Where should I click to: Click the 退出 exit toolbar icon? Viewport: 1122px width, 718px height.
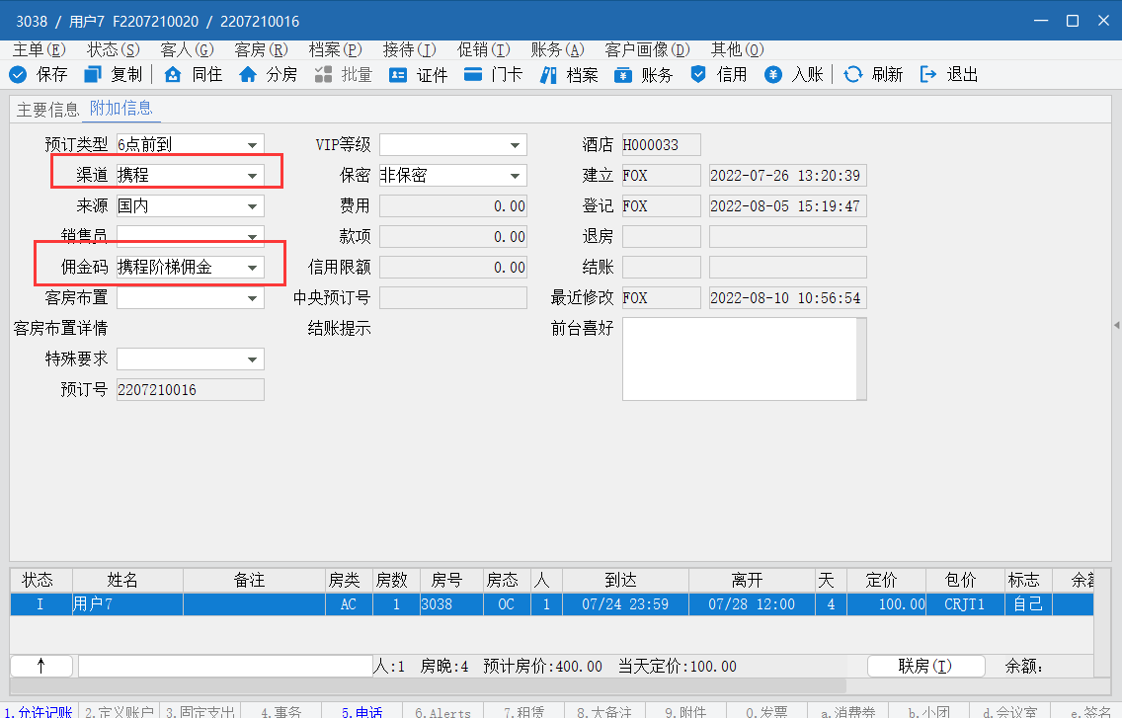point(927,74)
